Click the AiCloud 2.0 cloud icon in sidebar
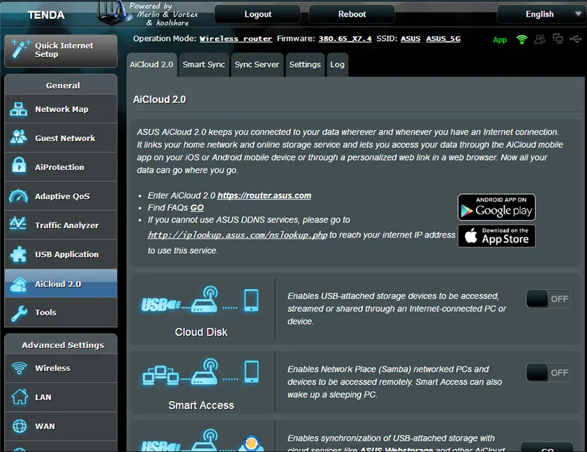 pos(19,285)
